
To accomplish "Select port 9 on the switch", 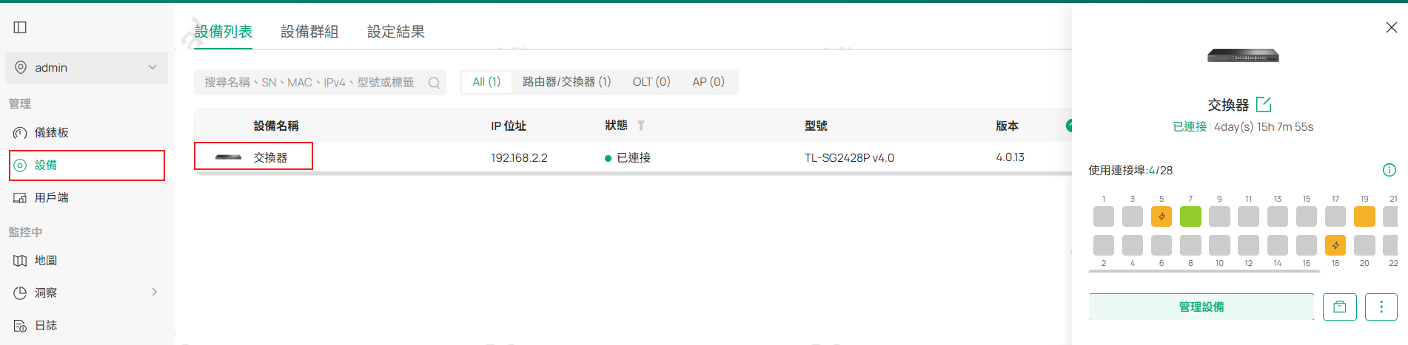I will [x=1219, y=216].
